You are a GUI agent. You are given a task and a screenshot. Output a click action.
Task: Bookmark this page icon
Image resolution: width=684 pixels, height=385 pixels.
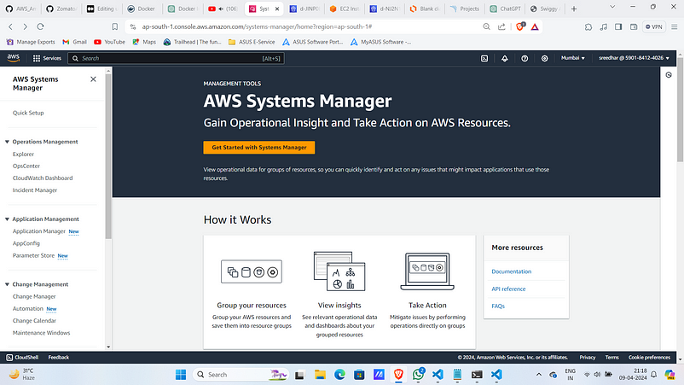click(x=115, y=26)
